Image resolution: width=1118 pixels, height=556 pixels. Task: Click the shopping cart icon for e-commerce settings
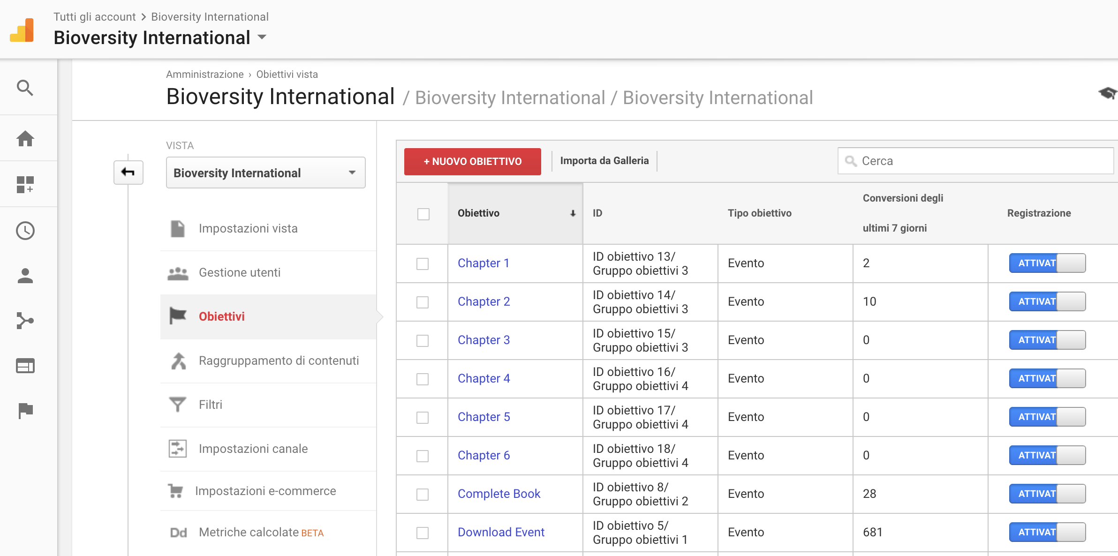click(176, 491)
